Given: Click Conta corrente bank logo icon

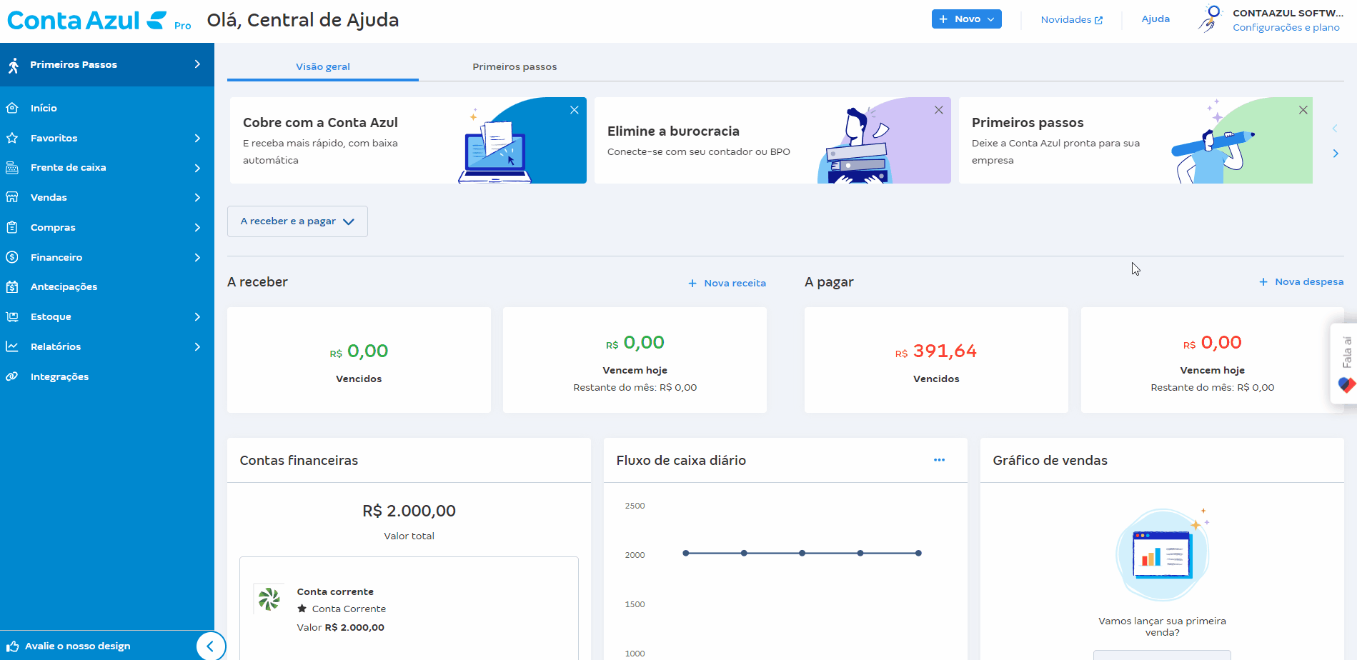Looking at the screenshot, I should [269, 599].
